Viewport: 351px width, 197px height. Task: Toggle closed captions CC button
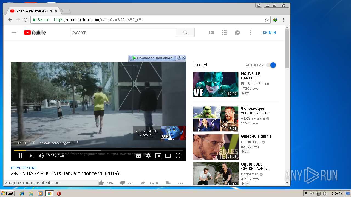click(x=138, y=156)
